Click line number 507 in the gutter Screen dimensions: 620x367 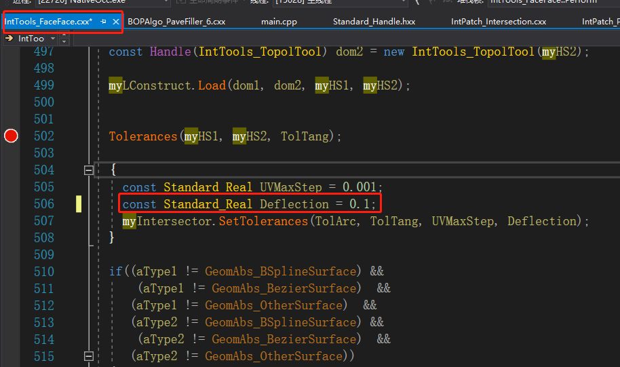tap(44, 221)
